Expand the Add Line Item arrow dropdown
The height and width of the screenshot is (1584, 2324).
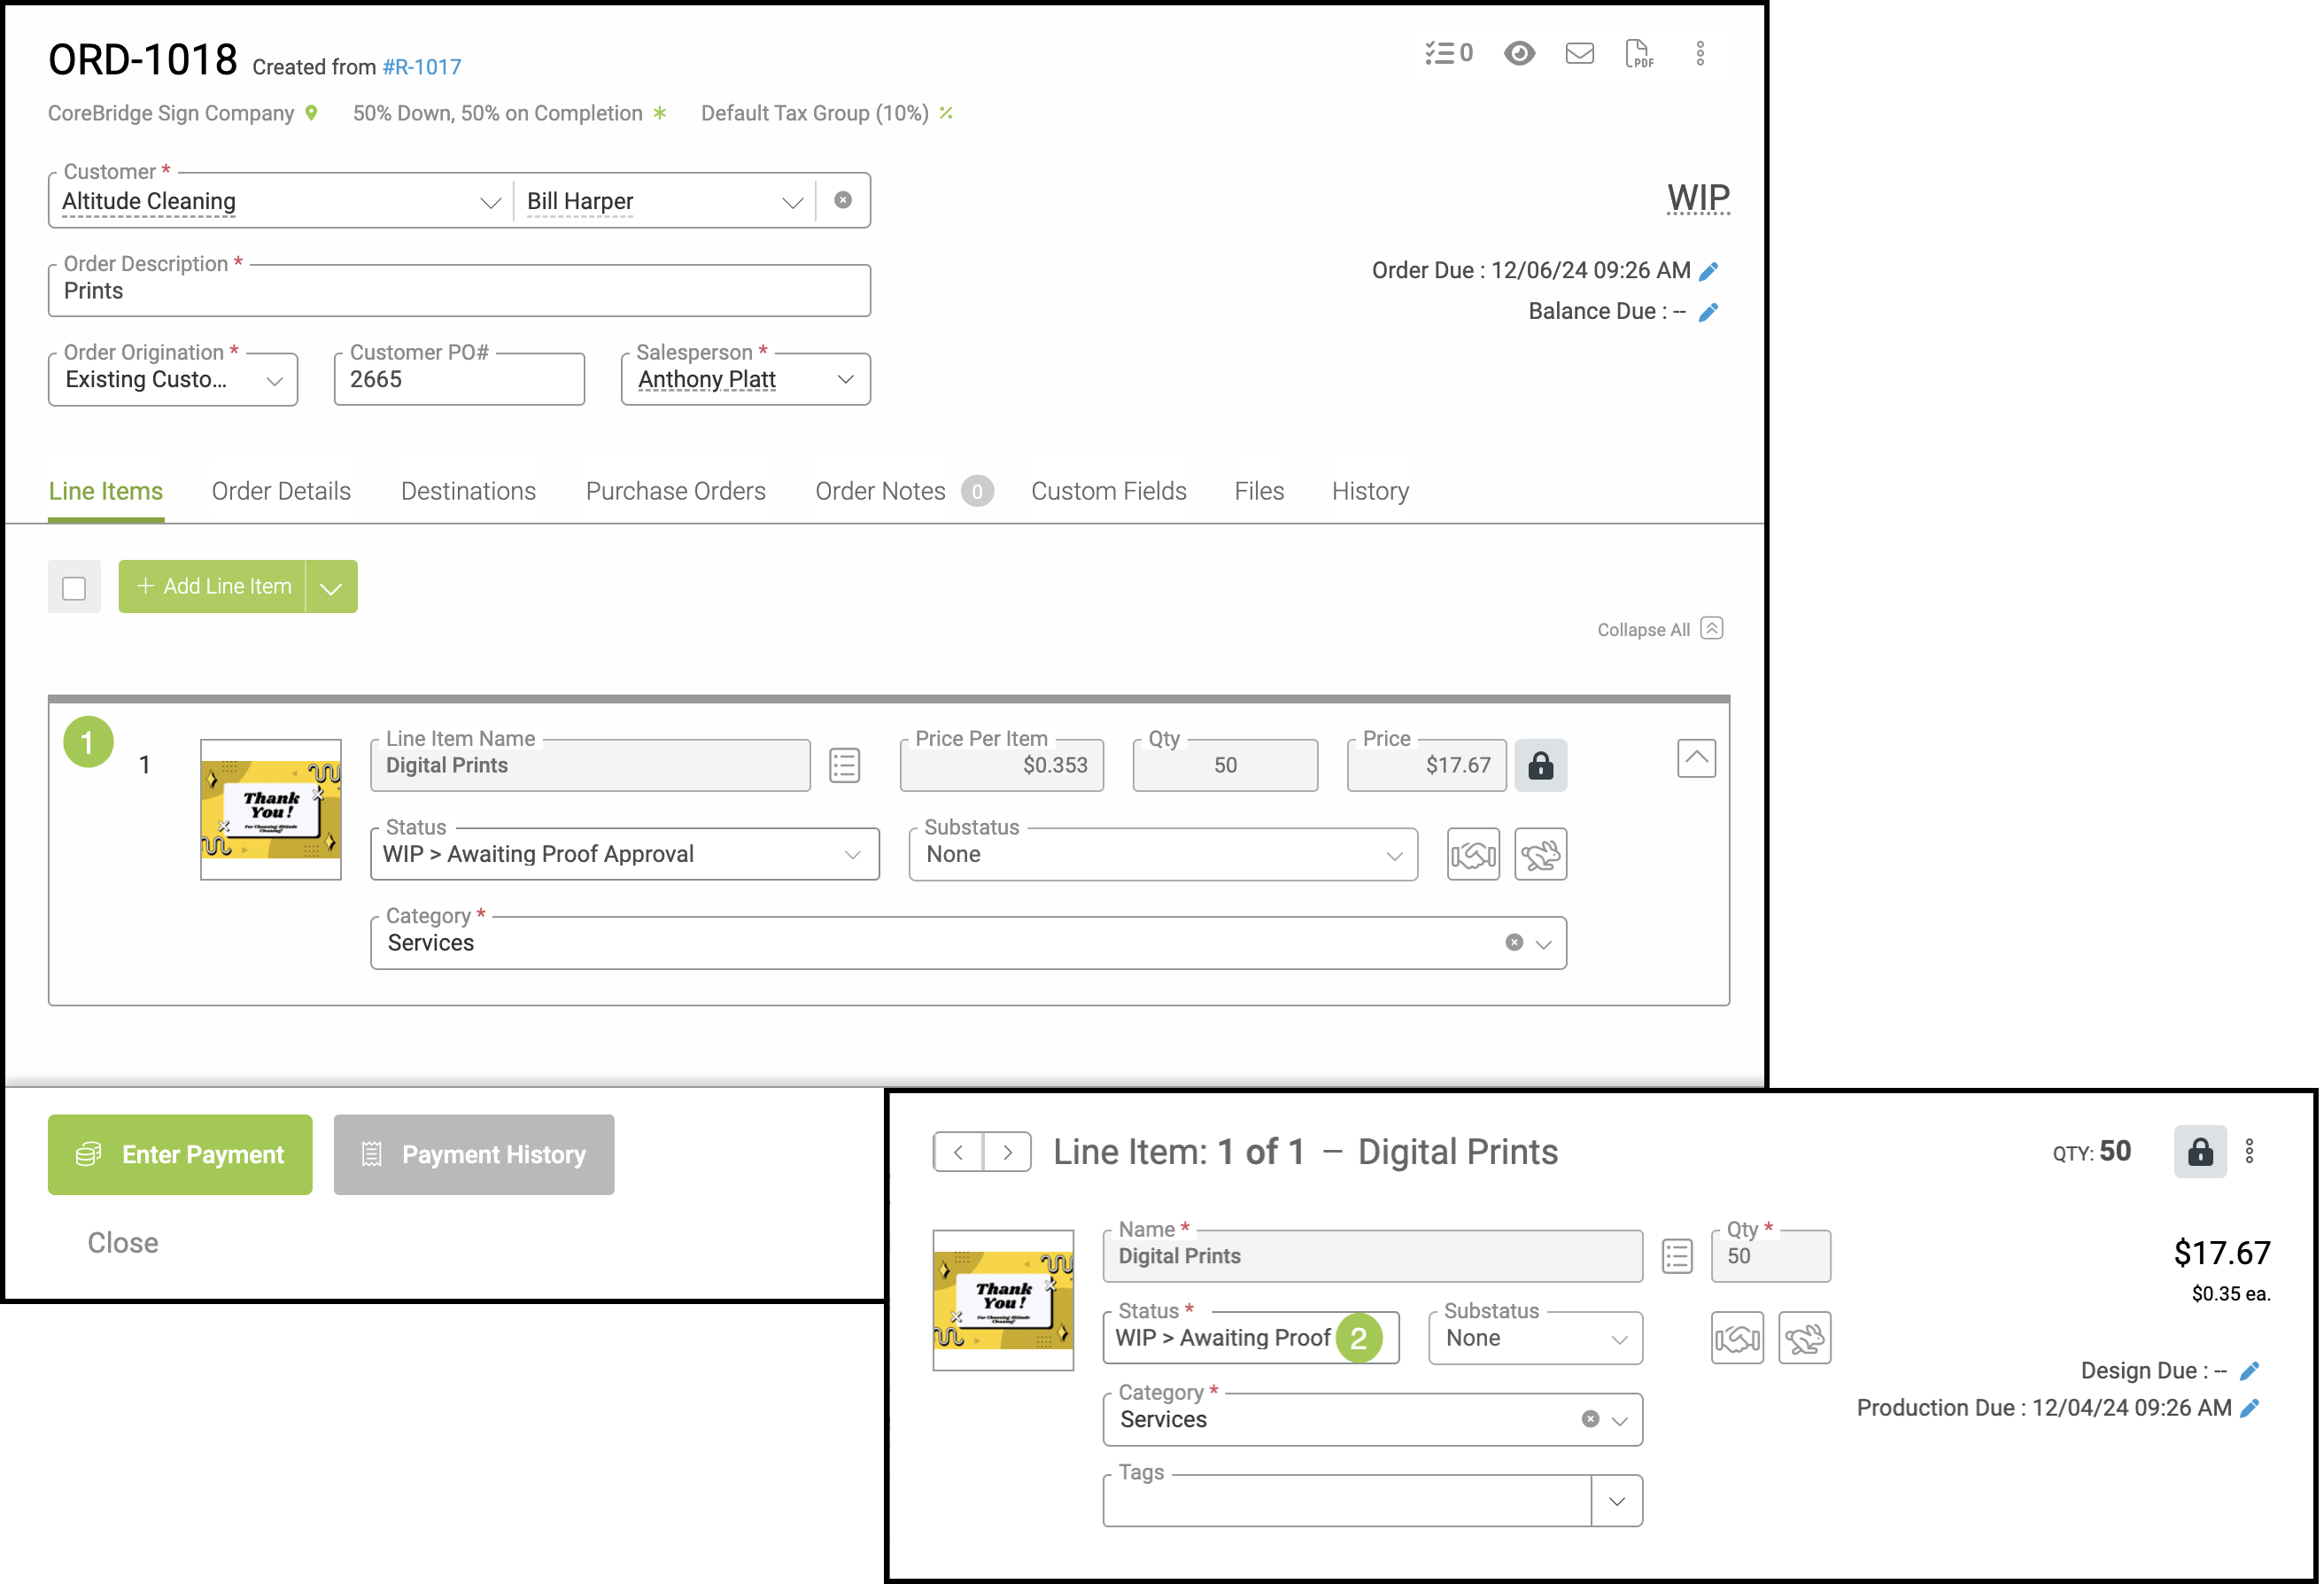tap(331, 588)
